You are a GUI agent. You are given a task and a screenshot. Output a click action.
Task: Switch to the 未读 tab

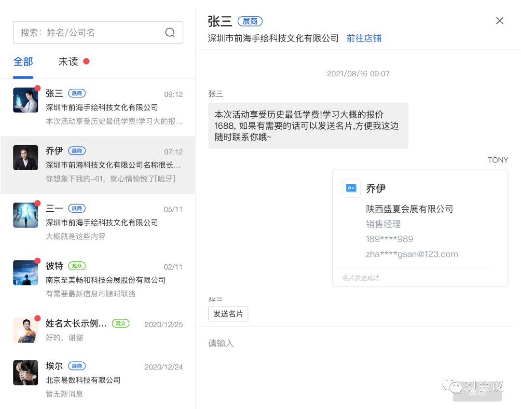[x=69, y=62]
